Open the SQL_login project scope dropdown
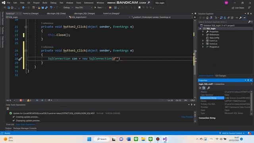The height and width of the screenshot is (143, 254). 37,17
